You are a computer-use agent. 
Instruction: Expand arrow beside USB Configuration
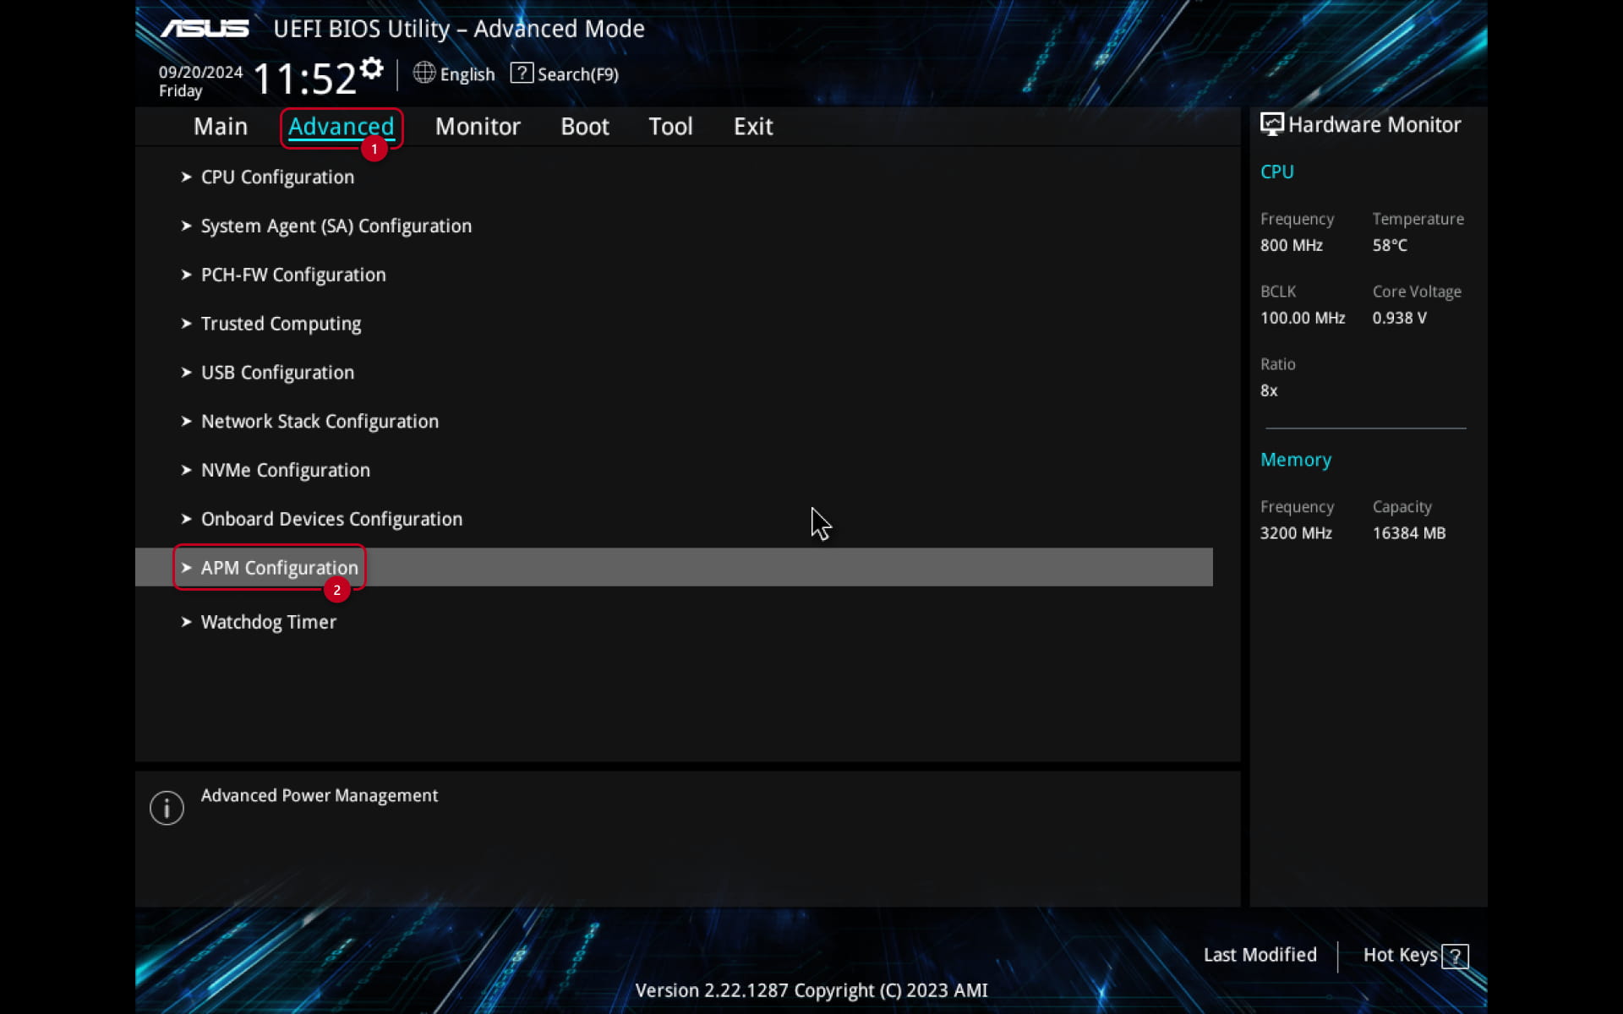[x=186, y=373]
